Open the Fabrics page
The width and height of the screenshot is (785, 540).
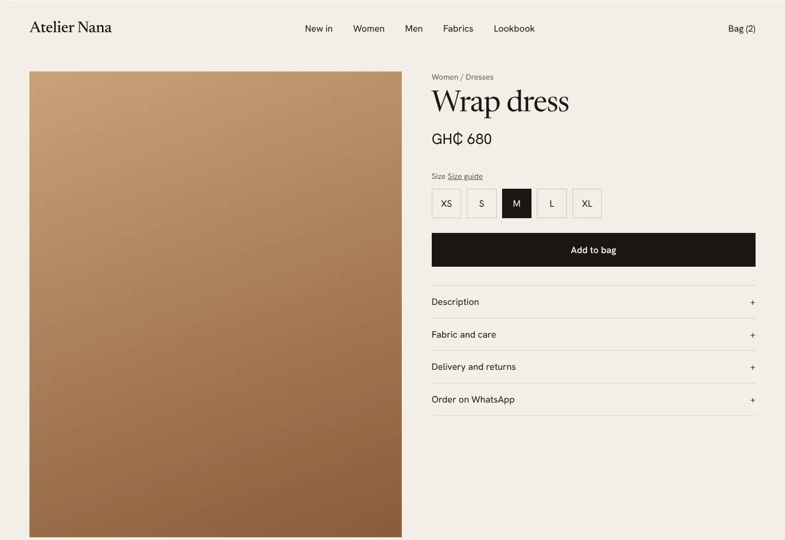tap(458, 28)
